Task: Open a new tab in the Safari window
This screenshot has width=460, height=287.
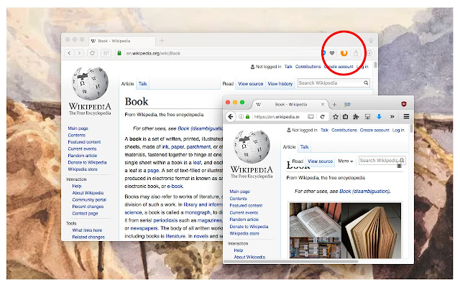Action: [x=162, y=41]
